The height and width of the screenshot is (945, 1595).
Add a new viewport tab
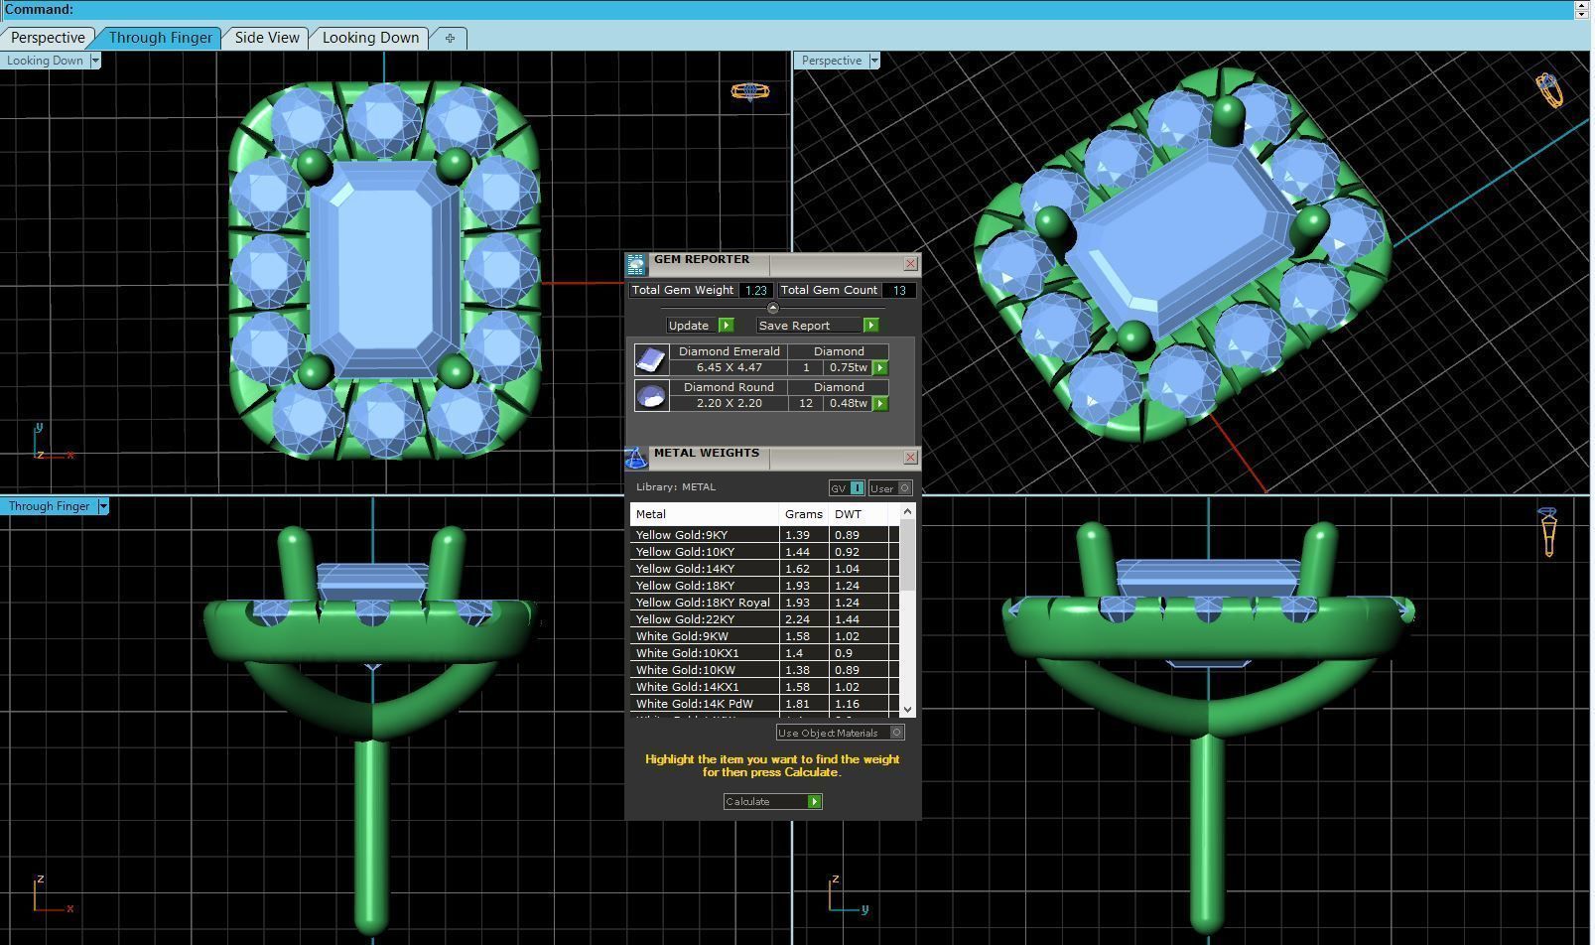[450, 38]
